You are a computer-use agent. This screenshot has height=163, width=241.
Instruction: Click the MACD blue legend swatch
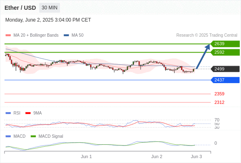(8, 137)
